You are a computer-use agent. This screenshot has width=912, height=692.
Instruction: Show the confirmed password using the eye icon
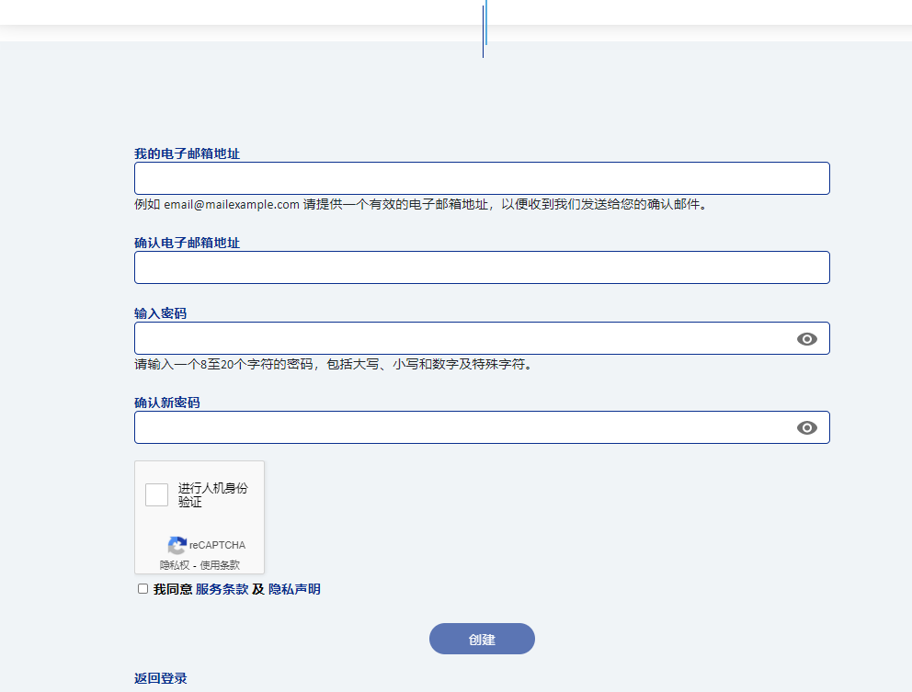pos(807,426)
